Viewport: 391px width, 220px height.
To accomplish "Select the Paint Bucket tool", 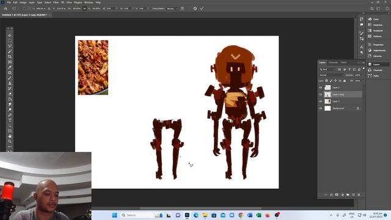I will coord(10,99).
